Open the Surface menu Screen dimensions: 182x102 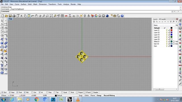(23, 4)
